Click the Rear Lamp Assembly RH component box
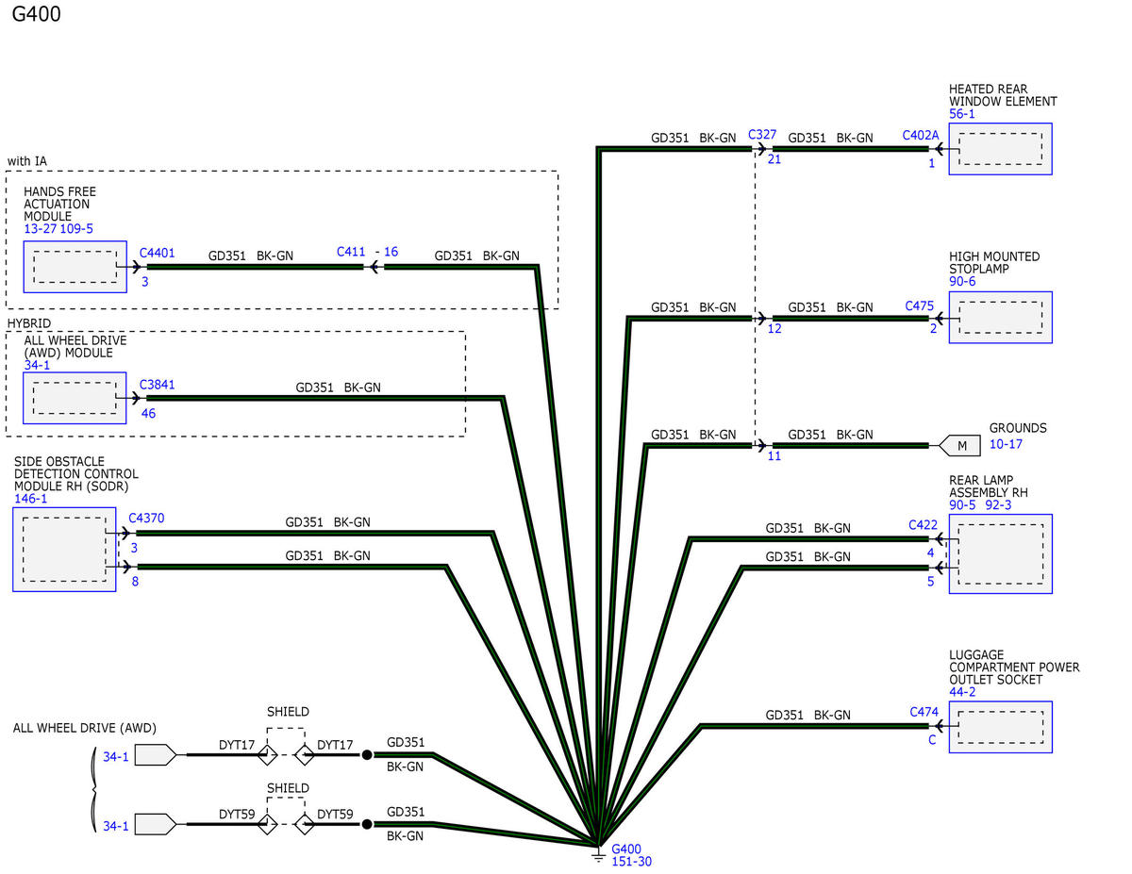The width and height of the screenshot is (1132, 874). point(1000,553)
